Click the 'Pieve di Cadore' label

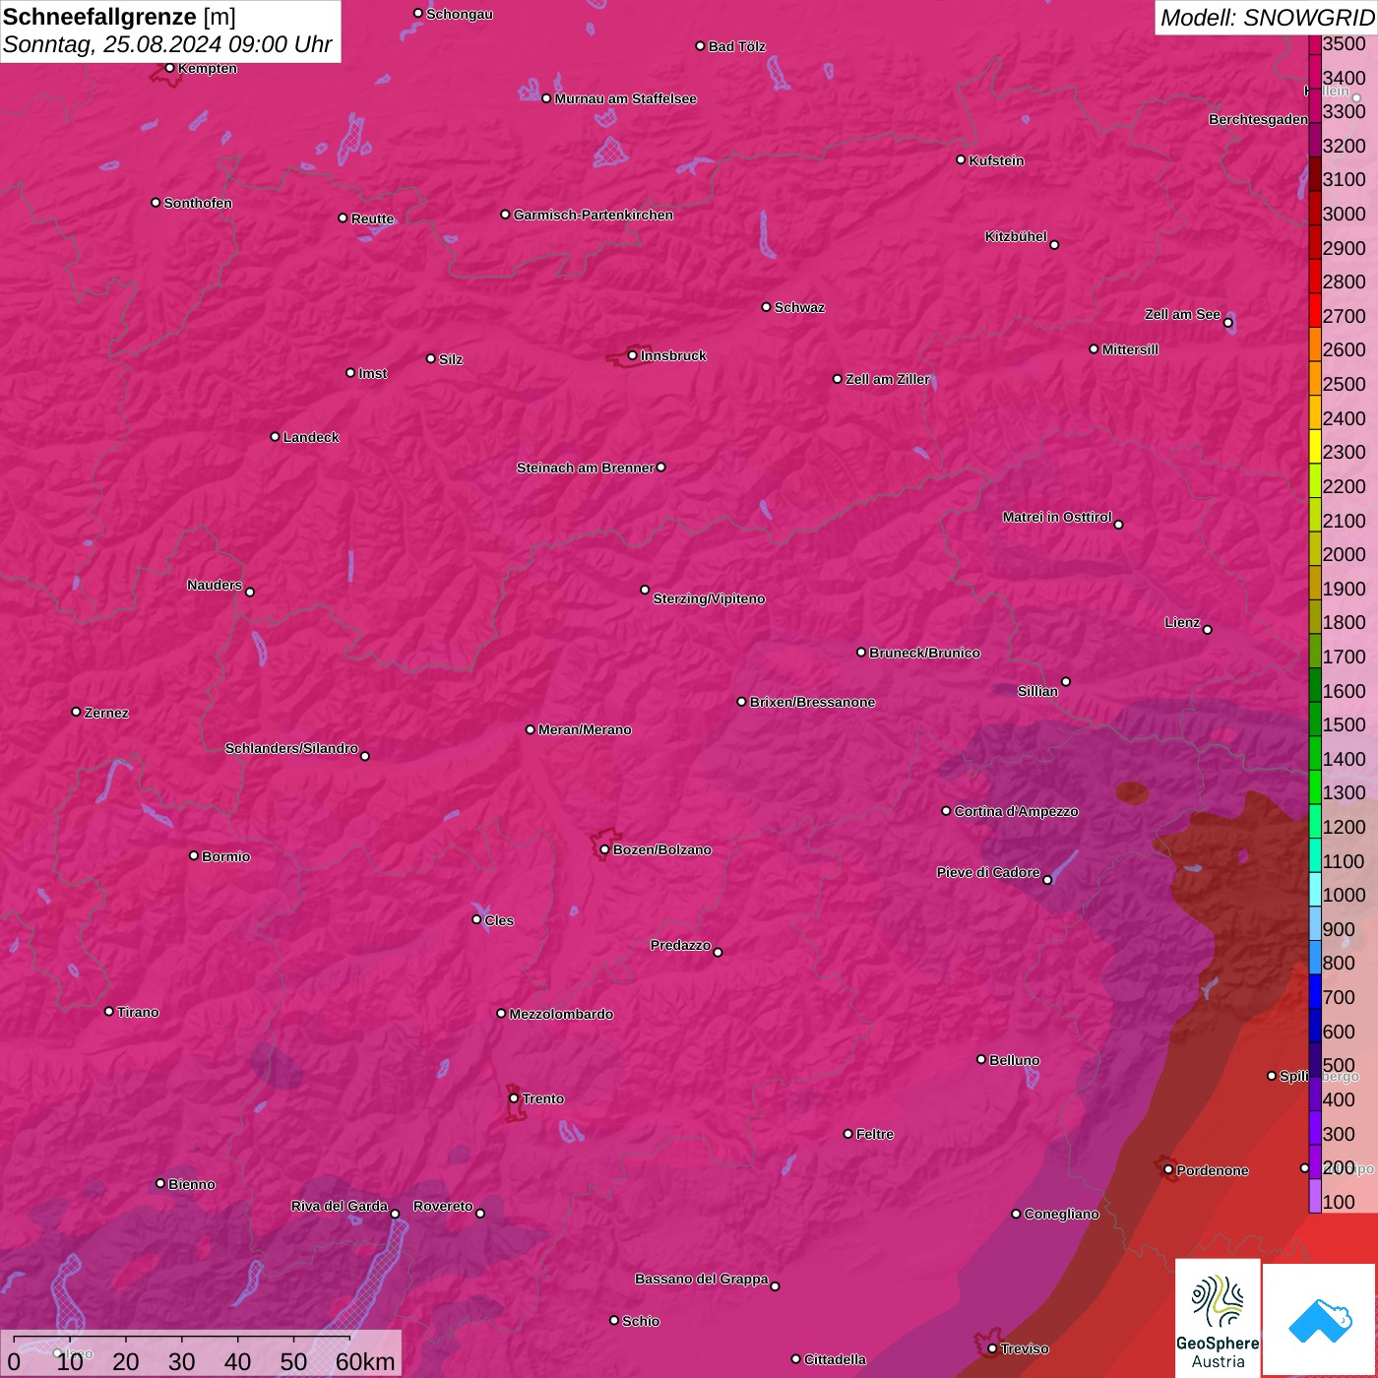[x=988, y=872]
